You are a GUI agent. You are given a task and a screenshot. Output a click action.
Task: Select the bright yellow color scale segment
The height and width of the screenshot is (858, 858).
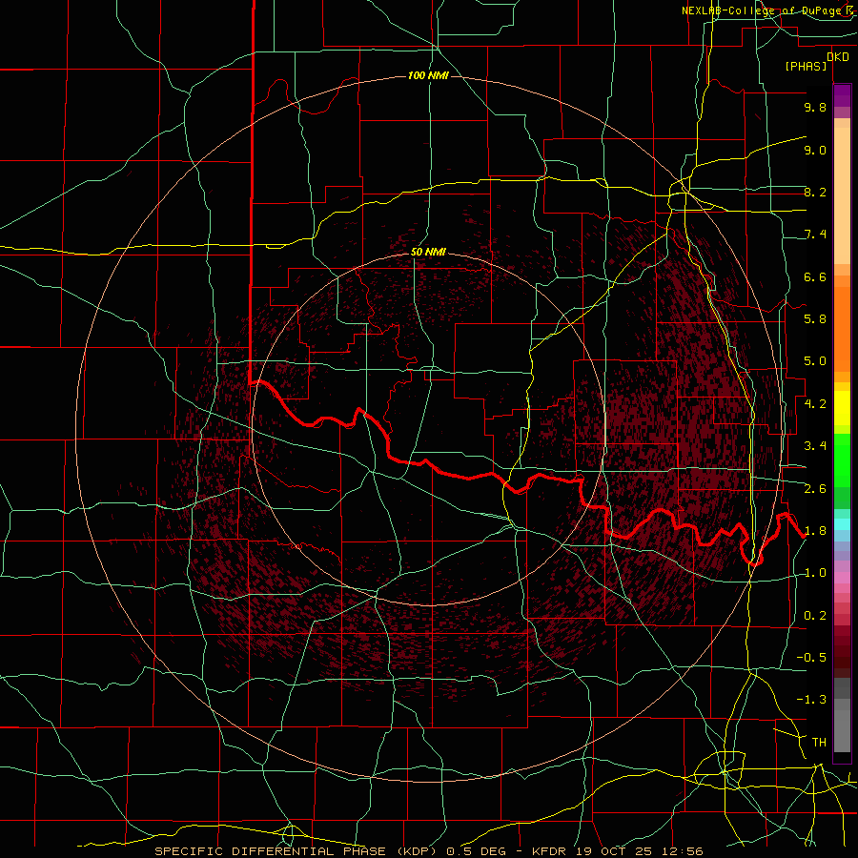point(842,408)
